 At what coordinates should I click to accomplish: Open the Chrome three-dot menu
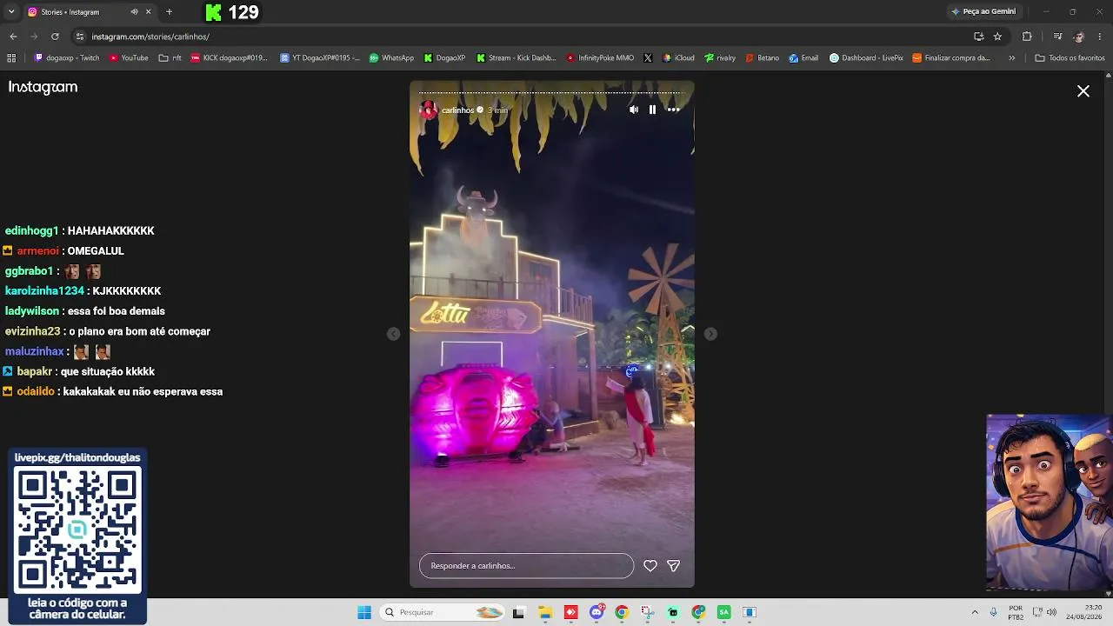click(1100, 37)
